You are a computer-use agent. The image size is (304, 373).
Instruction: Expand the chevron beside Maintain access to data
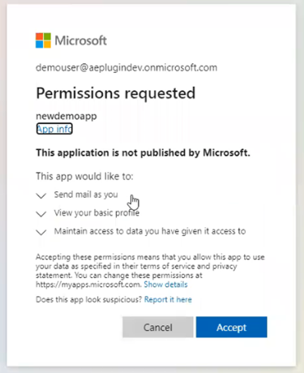click(41, 232)
